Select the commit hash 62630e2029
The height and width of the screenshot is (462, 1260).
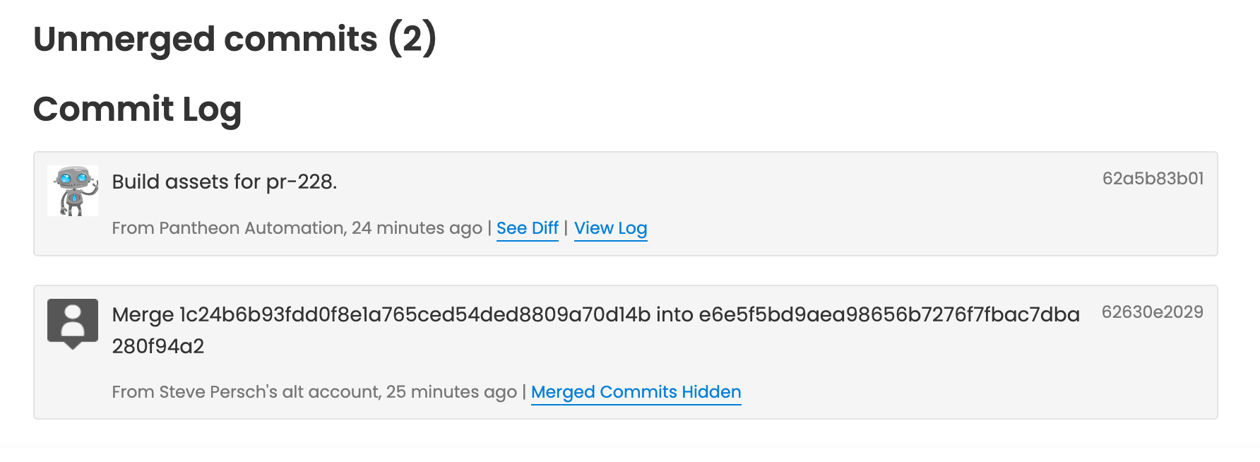pos(1154,310)
